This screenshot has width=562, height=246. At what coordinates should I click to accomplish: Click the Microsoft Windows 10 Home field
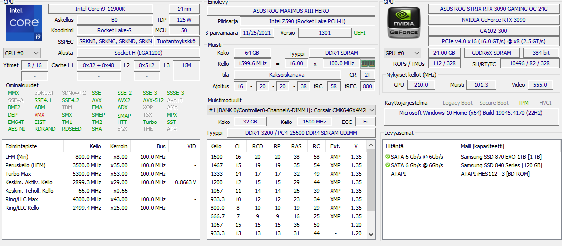click(x=471, y=117)
